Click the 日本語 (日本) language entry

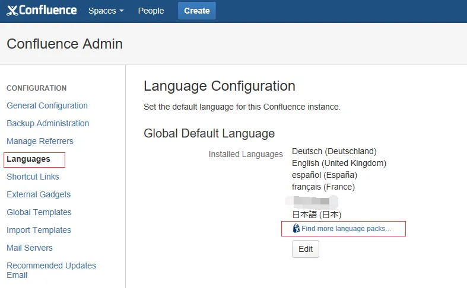[x=317, y=215]
